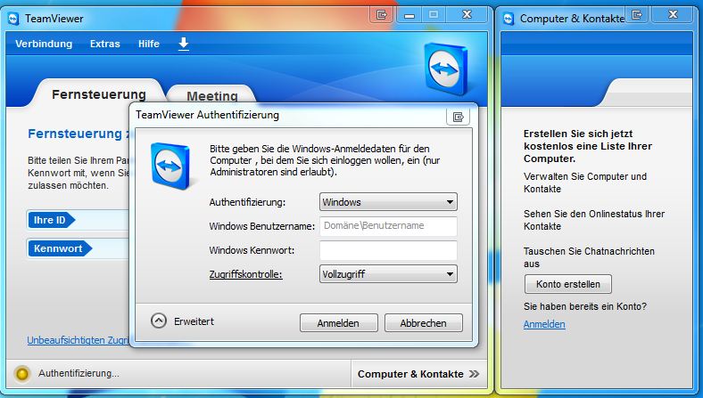The width and height of the screenshot is (703, 398).
Task: Click the feedback icon in Authentifizierung dialog
Action: [458, 117]
